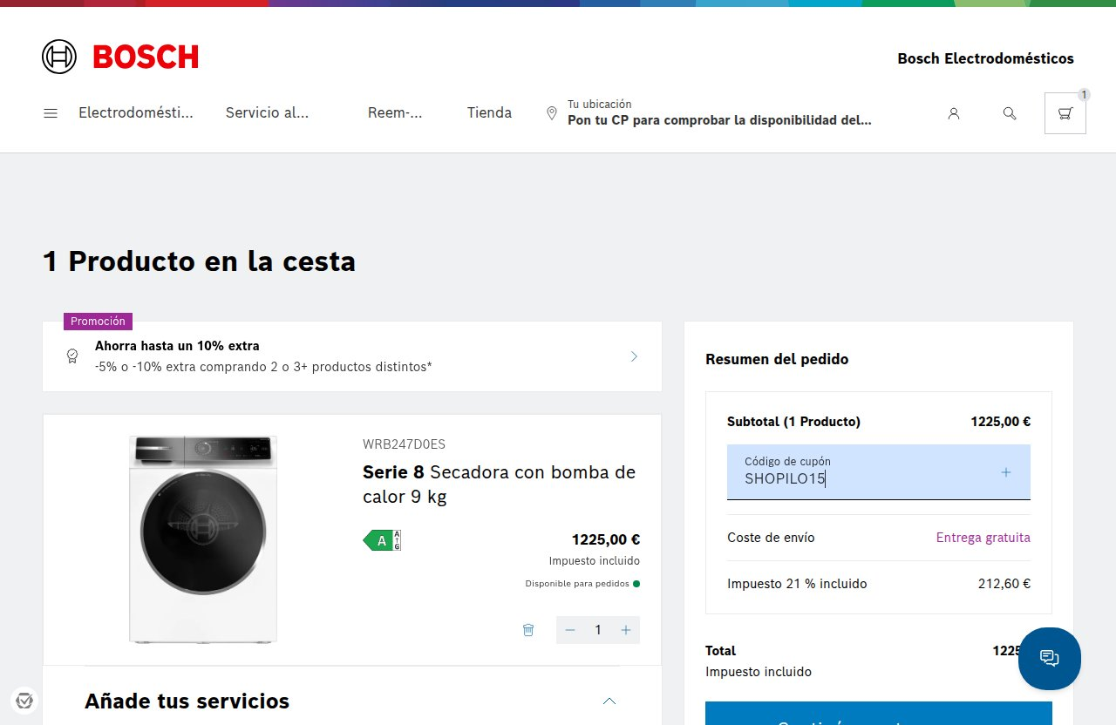The width and height of the screenshot is (1116, 725).
Task: Click the Promoción tag
Action: coord(98,322)
